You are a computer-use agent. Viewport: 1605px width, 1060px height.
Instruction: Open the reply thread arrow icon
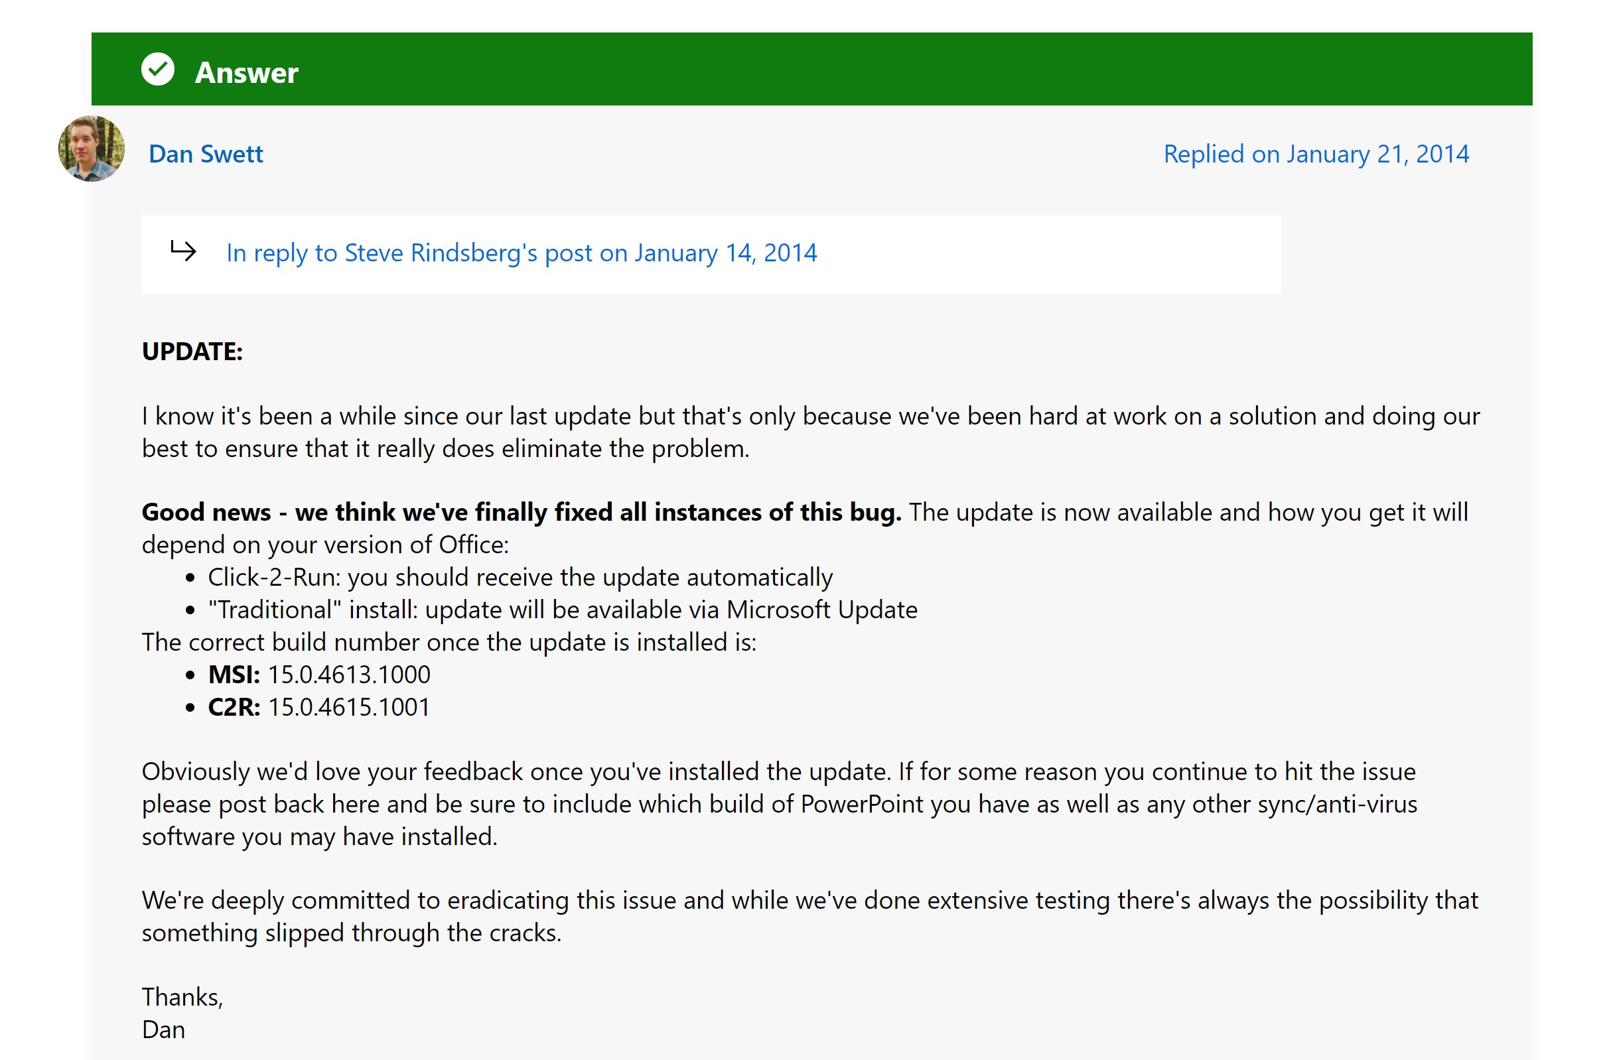[183, 251]
